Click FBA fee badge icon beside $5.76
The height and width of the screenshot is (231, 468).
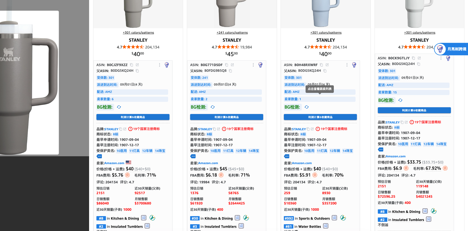pyautogui.click(x=127, y=175)
